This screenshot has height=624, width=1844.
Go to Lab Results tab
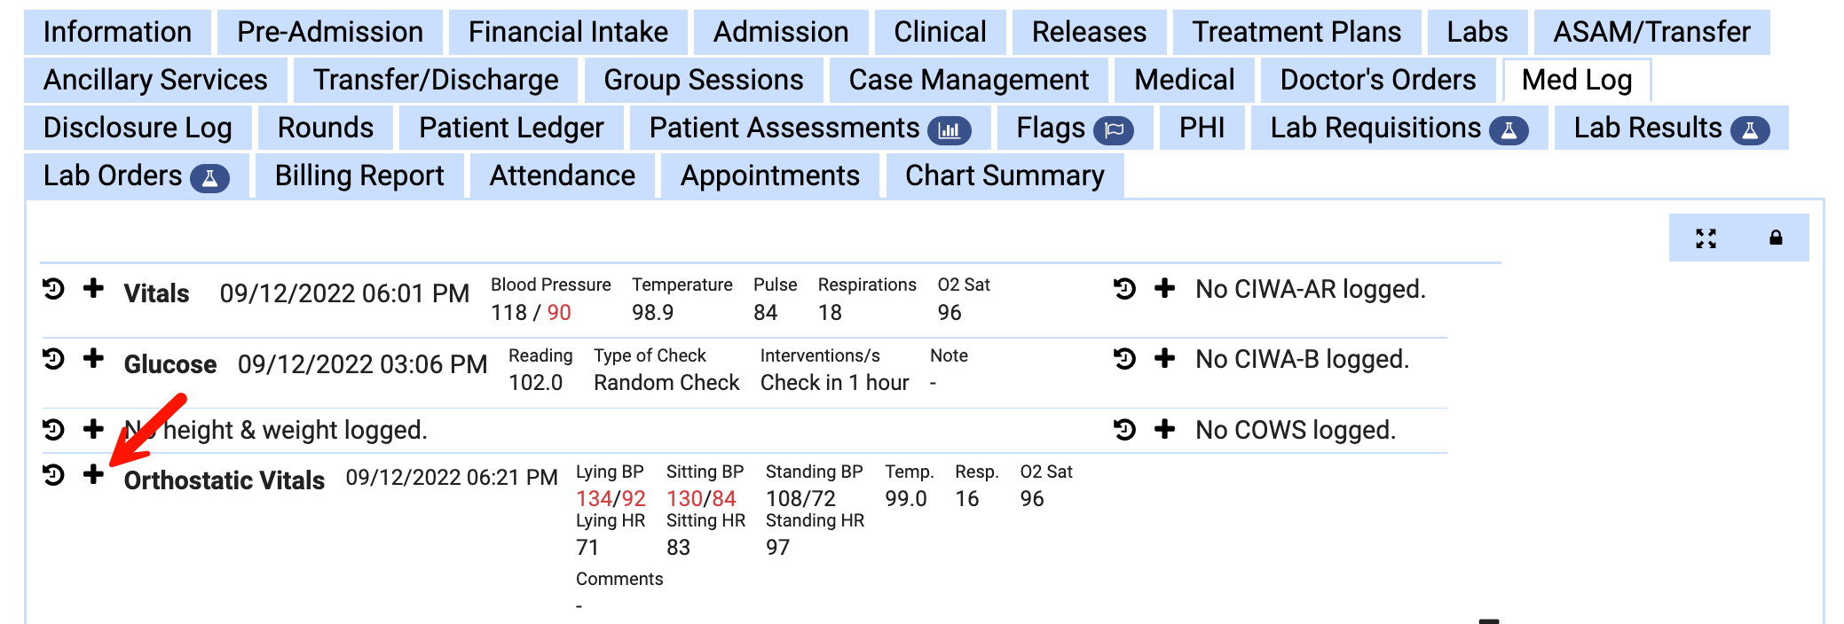pyautogui.click(x=1670, y=128)
